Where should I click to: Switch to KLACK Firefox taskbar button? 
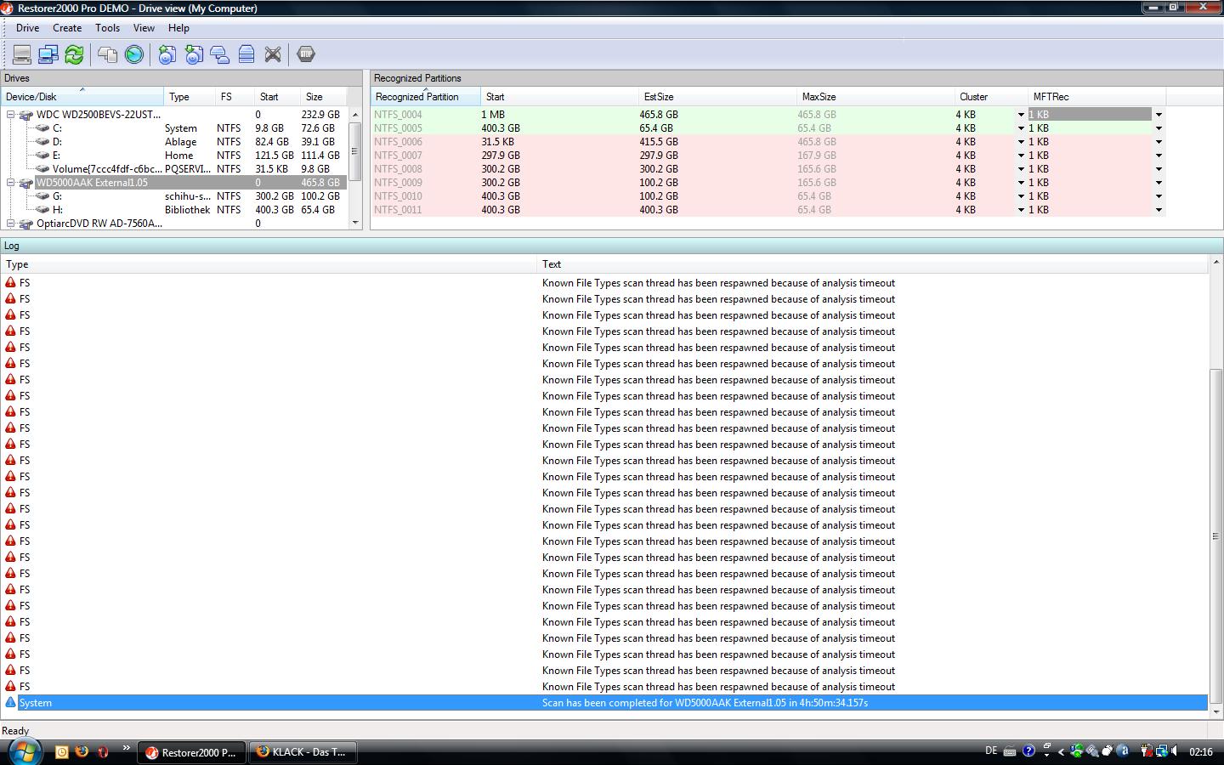click(x=302, y=752)
